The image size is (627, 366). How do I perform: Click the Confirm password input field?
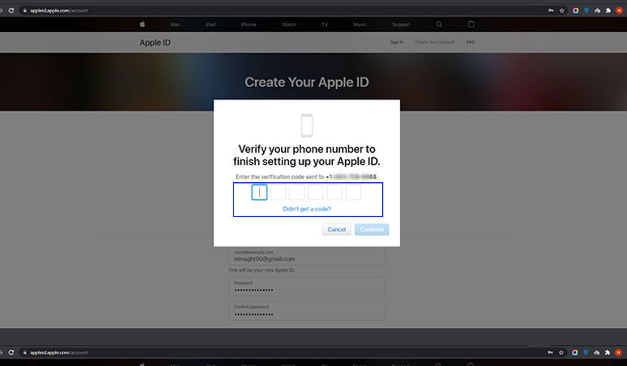(307, 310)
